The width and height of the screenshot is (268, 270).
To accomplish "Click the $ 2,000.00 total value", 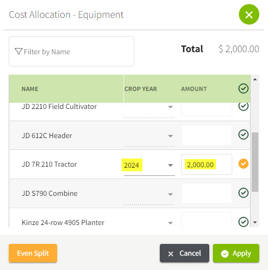I will click(239, 49).
